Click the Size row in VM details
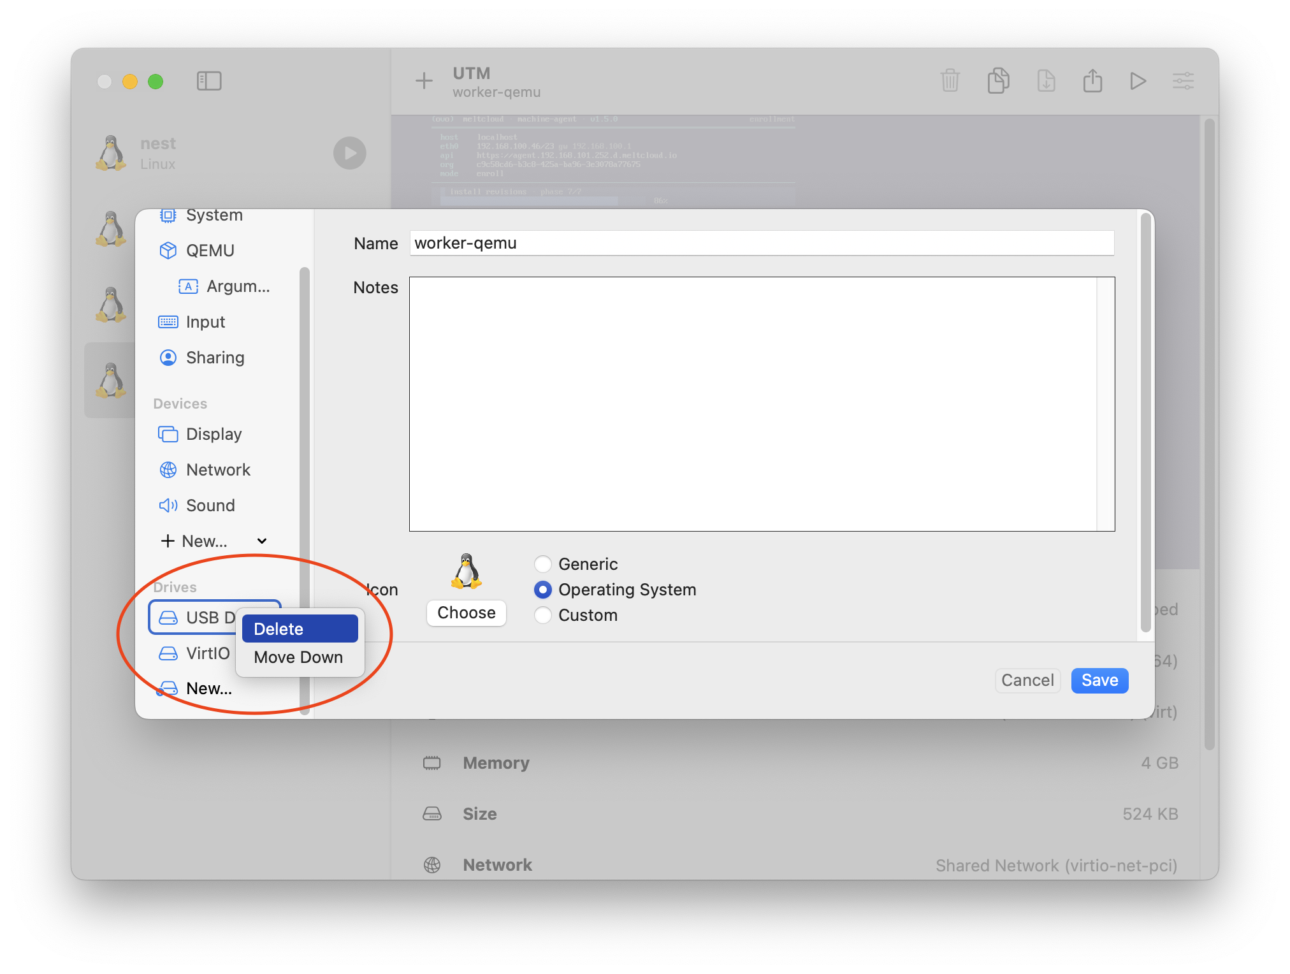Viewport: 1290px width, 974px height. click(x=801, y=814)
